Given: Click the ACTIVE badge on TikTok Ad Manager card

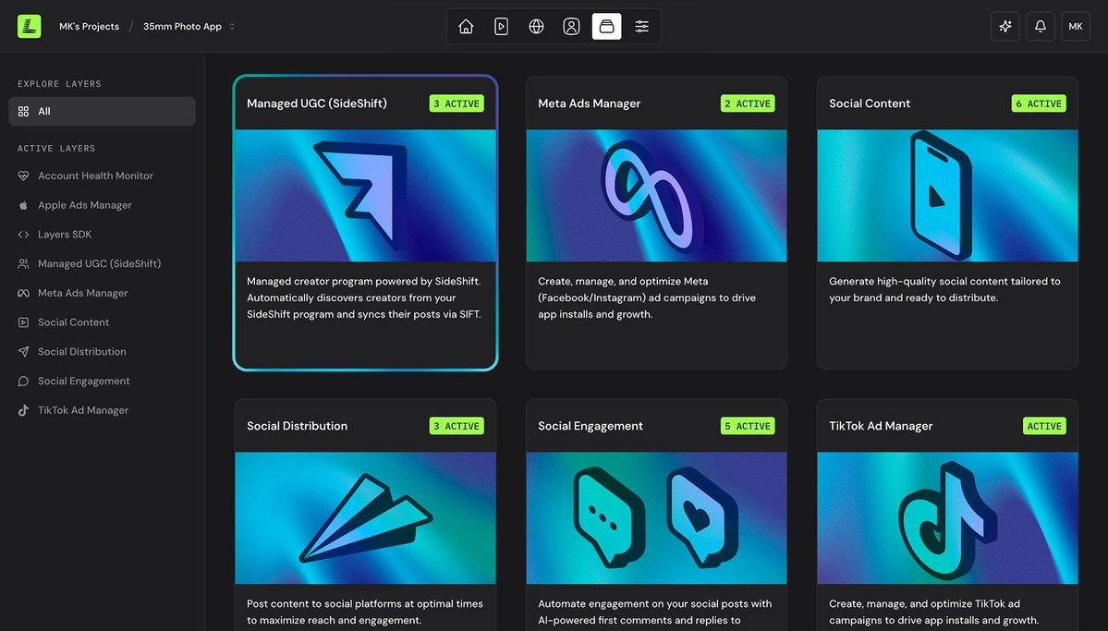Looking at the screenshot, I should (x=1044, y=426).
